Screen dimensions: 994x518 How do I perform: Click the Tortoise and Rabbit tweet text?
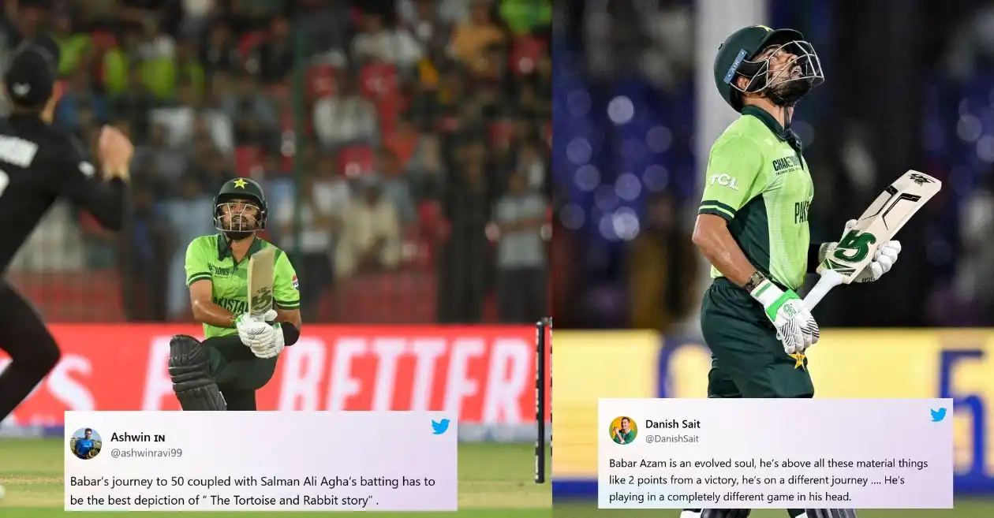[252, 490]
